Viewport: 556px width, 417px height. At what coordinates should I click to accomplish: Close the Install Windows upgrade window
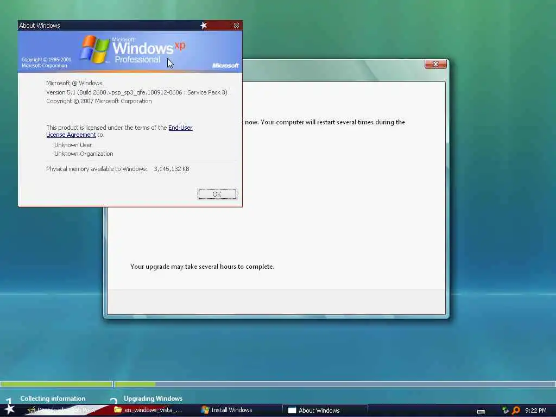click(435, 64)
